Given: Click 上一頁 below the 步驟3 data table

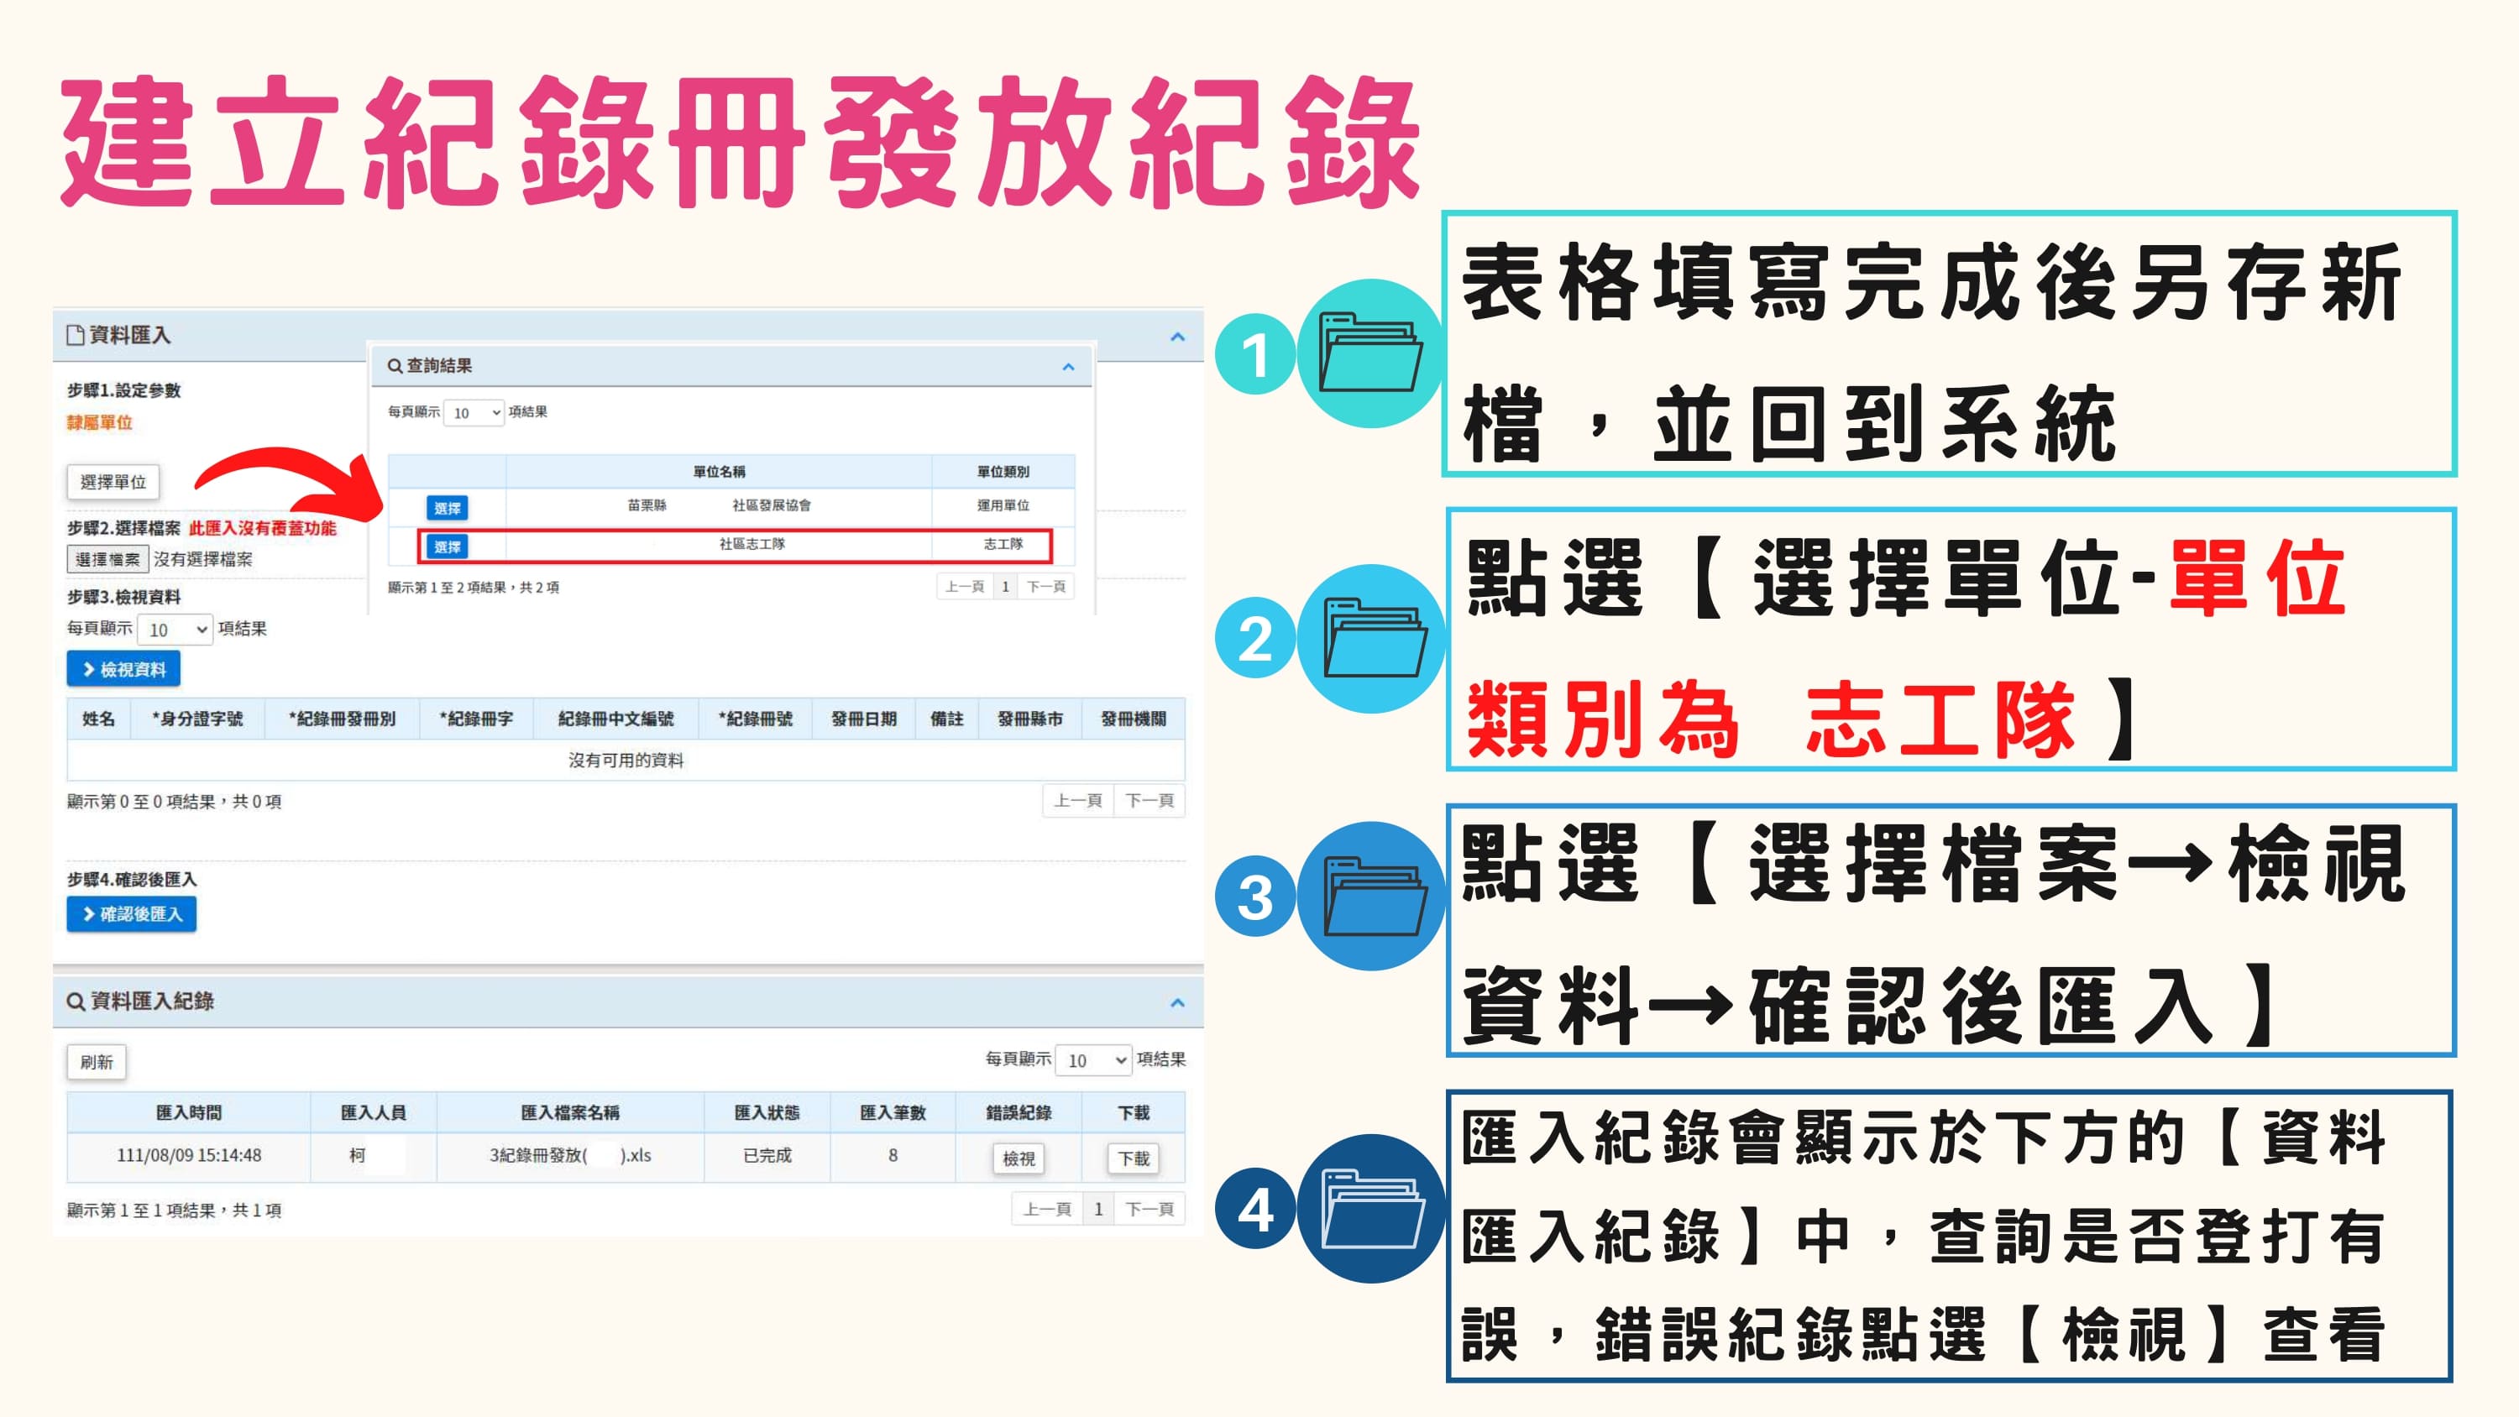Looking at the screenshot, I should (x=1077, y=801).
